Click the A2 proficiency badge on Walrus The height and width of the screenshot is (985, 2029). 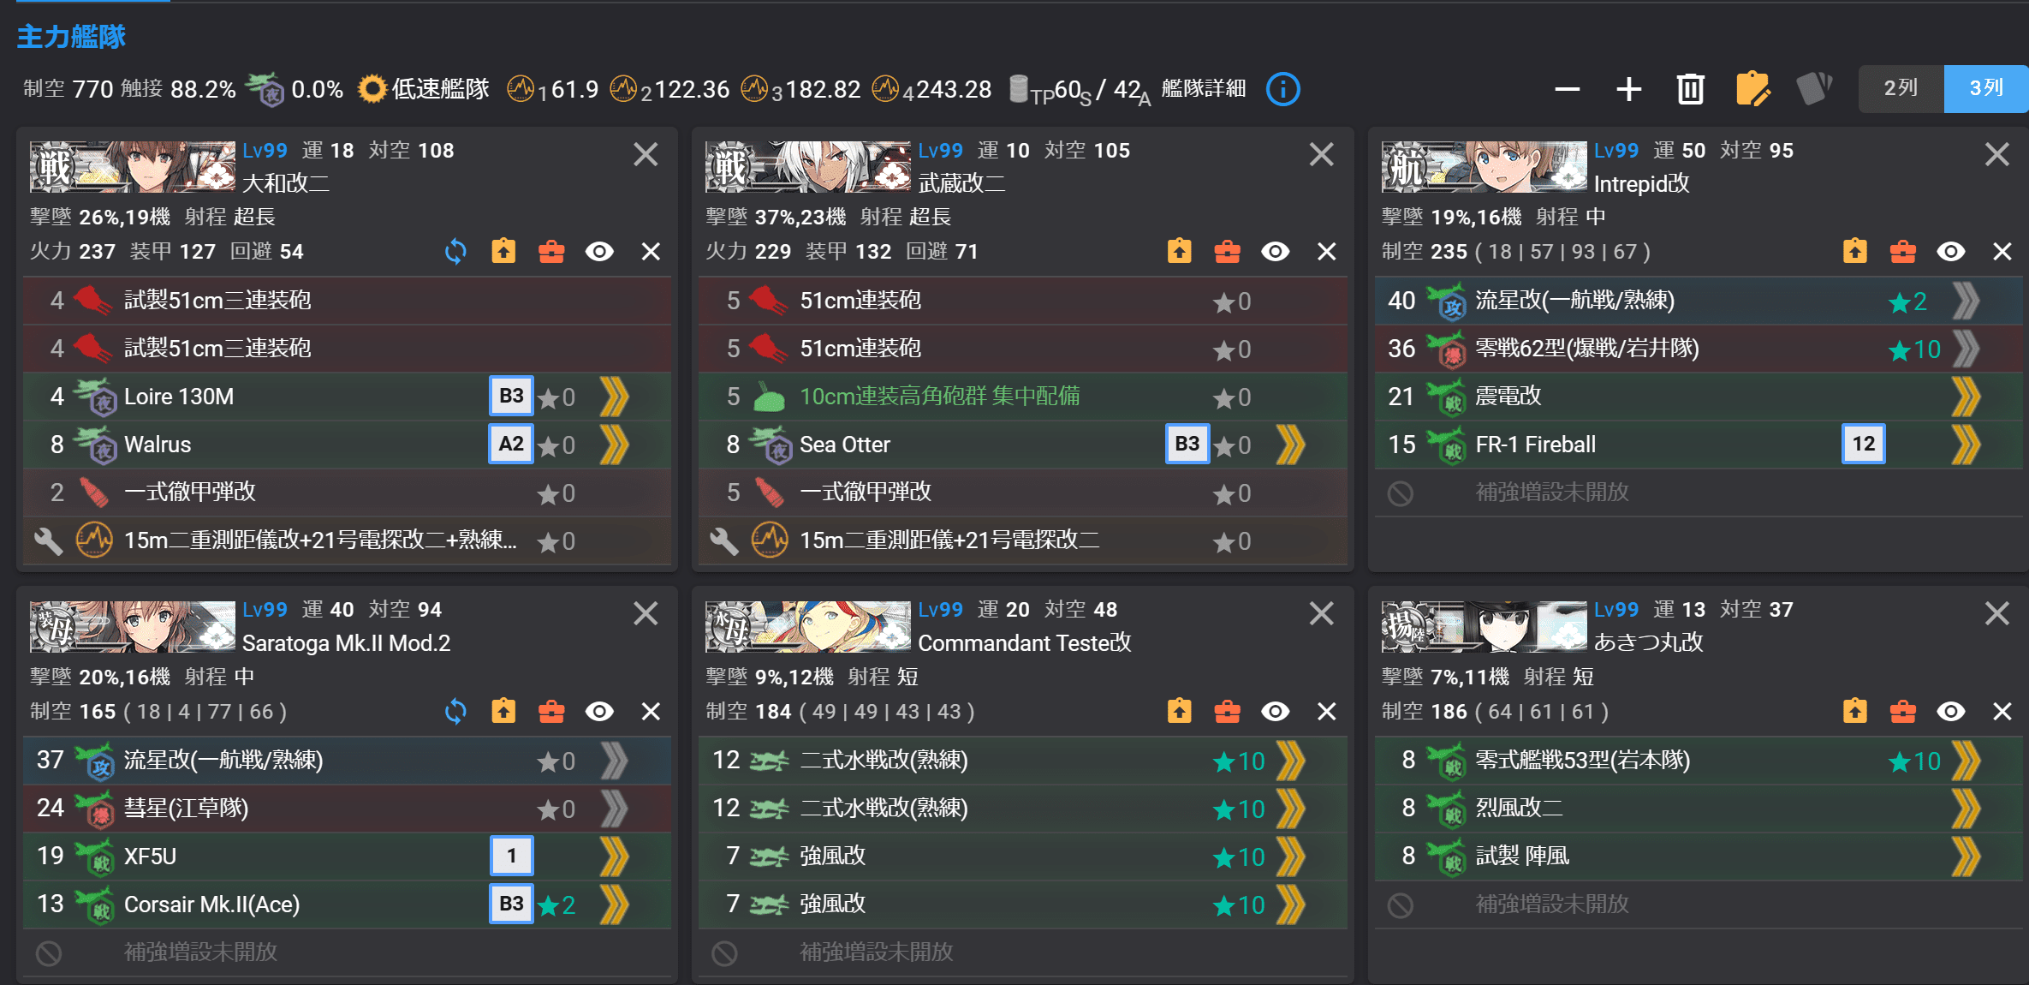tap(511, 444)
